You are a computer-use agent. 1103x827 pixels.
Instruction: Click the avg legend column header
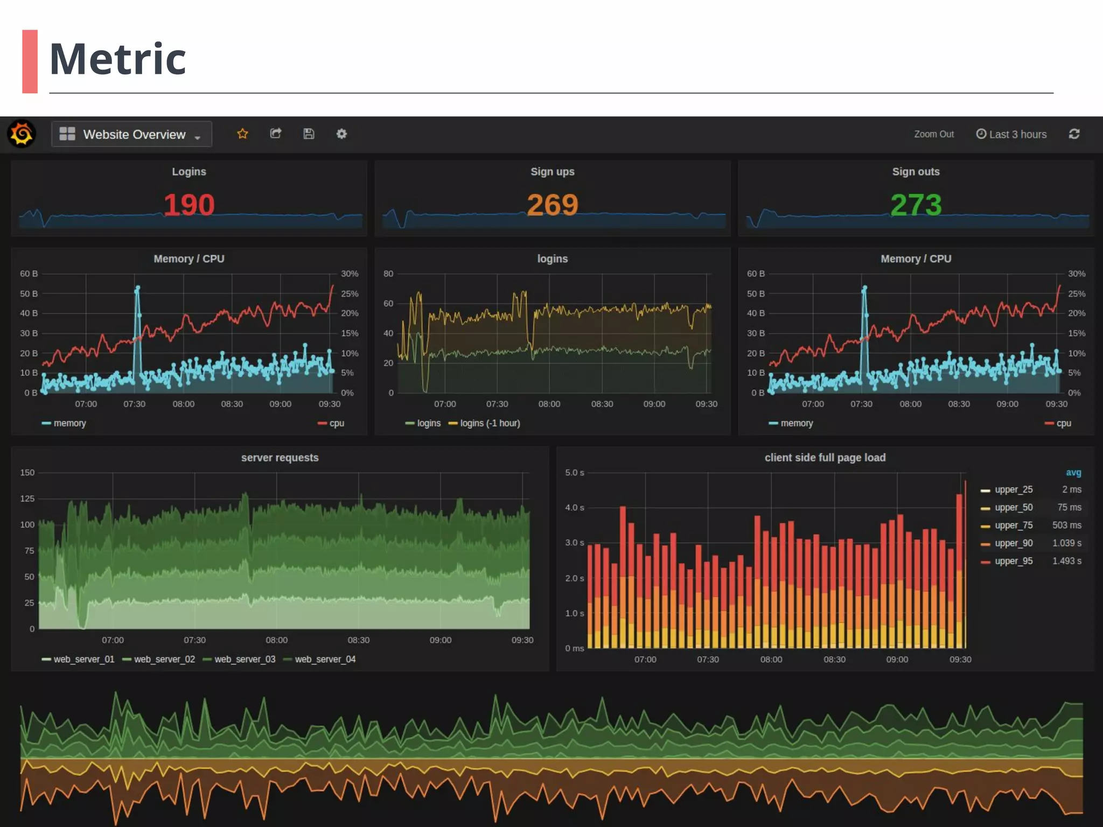(x=1073, y=473)
